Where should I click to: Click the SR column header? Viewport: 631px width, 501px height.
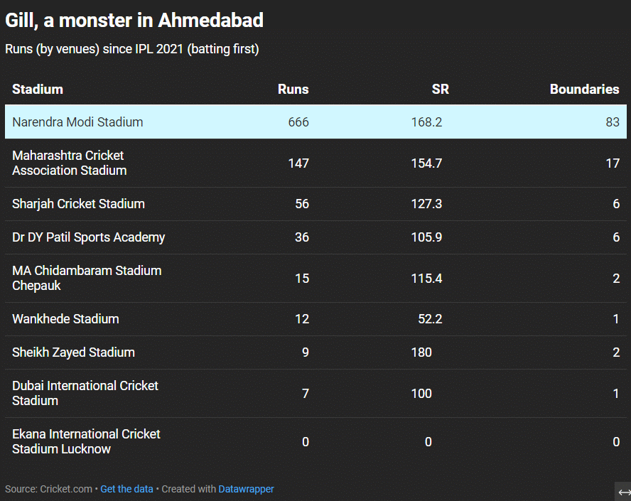(440, 90)
